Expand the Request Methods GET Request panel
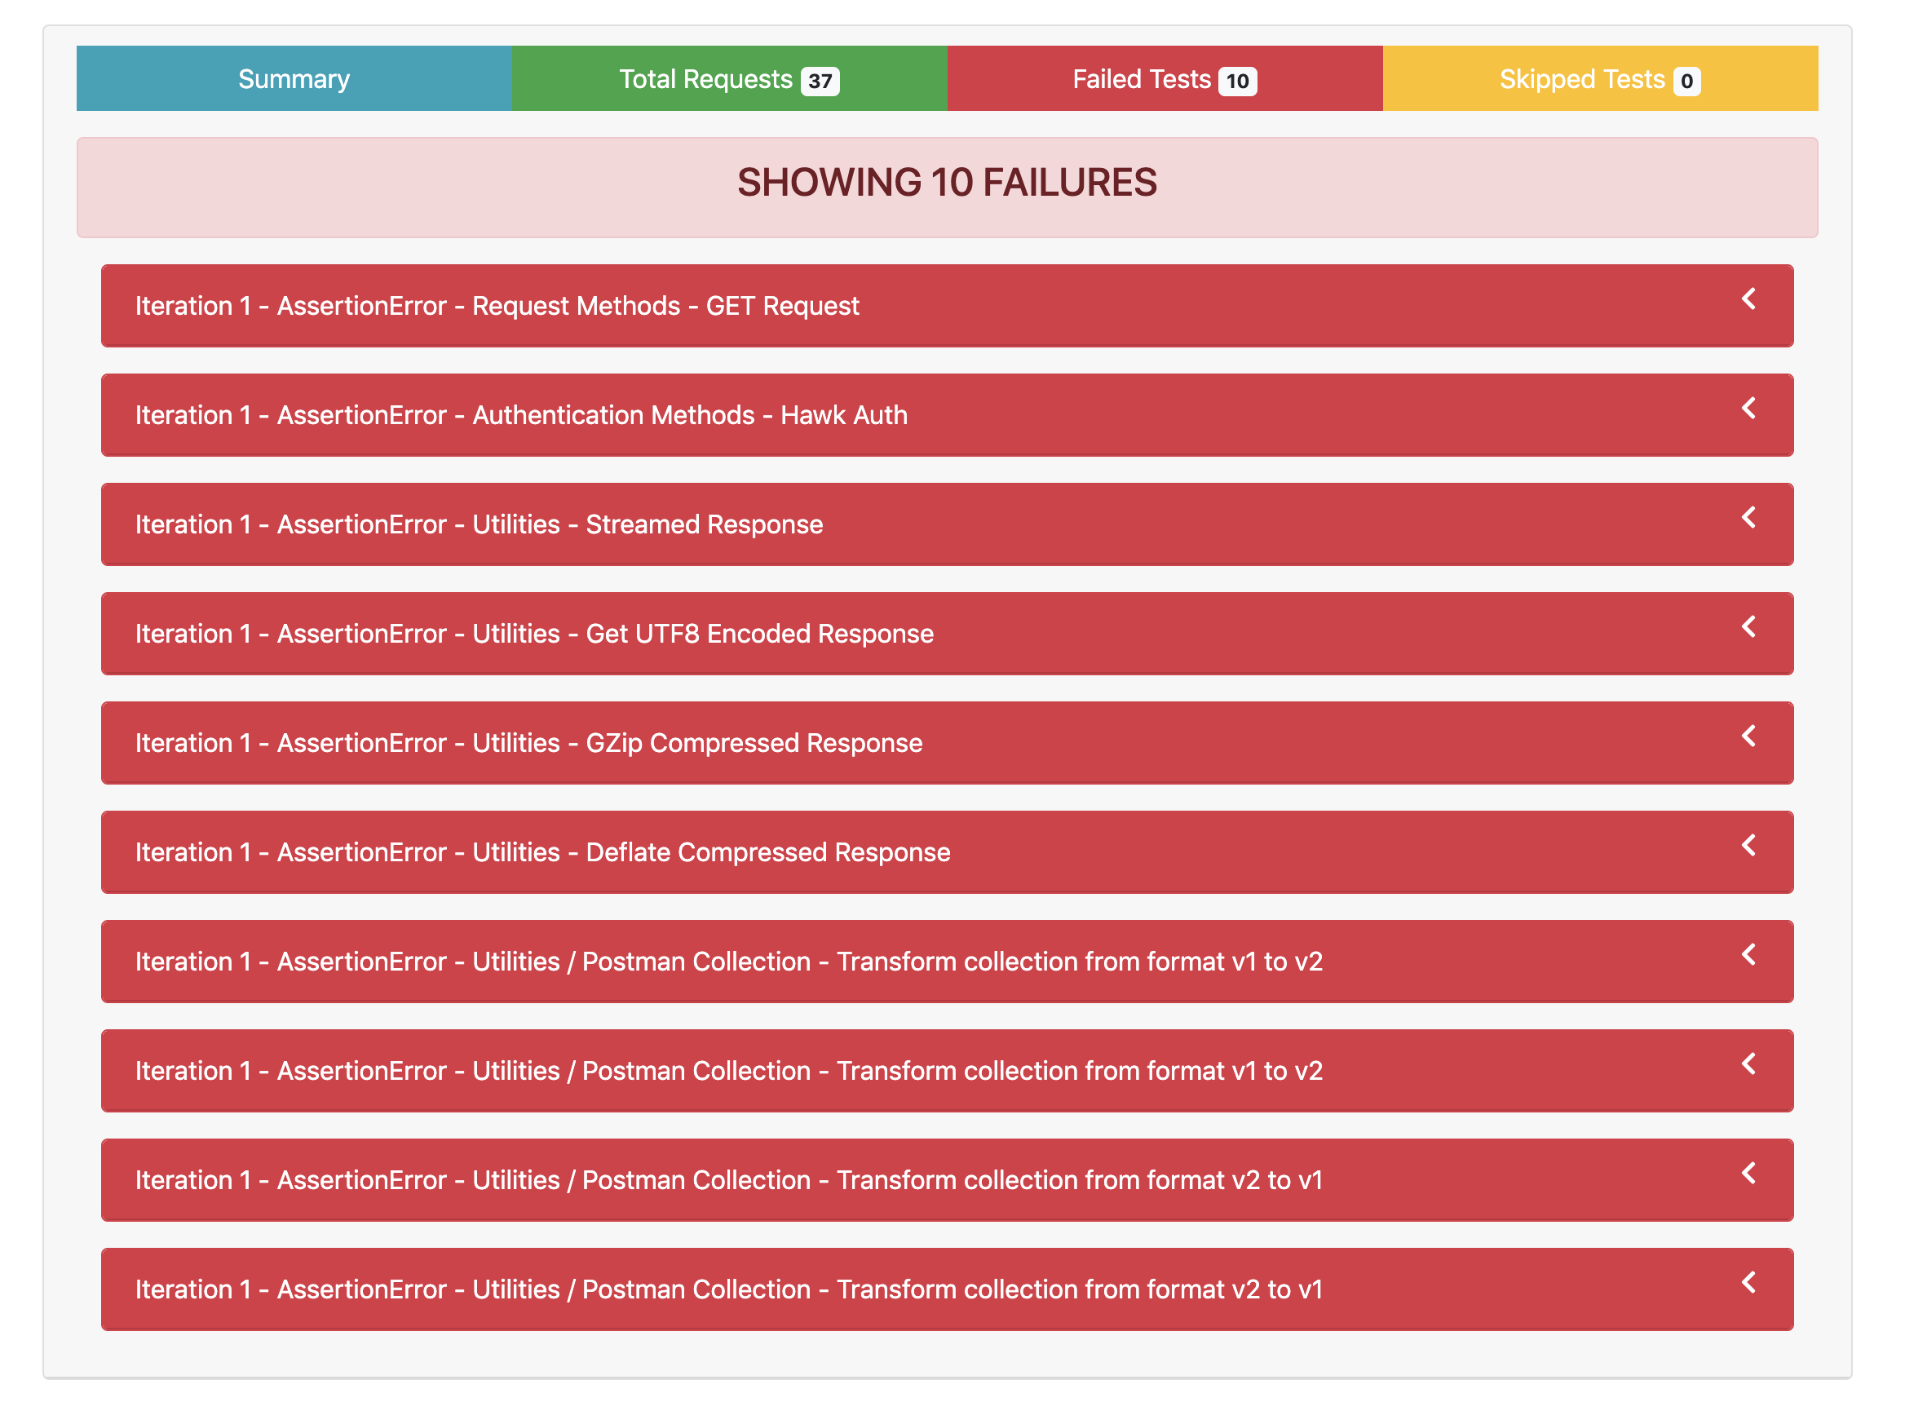1905x1424 pixels. click(497, 307)
